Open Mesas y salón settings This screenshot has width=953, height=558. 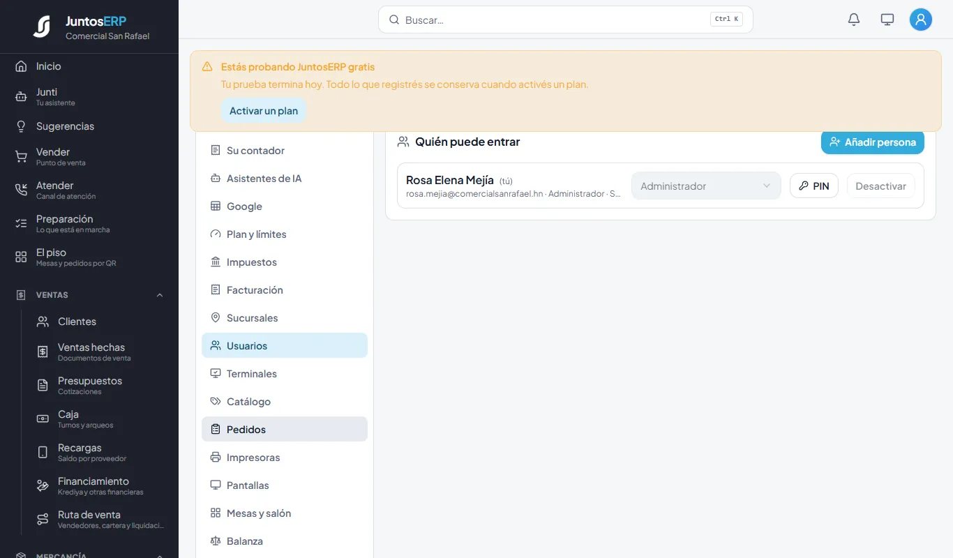pyautogui.click(x=285, y=513)
